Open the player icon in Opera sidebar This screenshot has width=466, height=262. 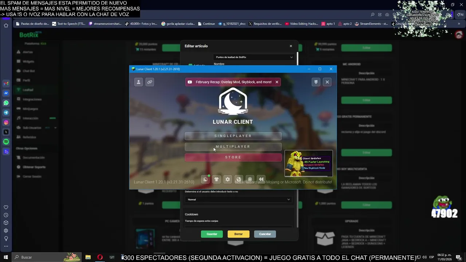(6, 151)
